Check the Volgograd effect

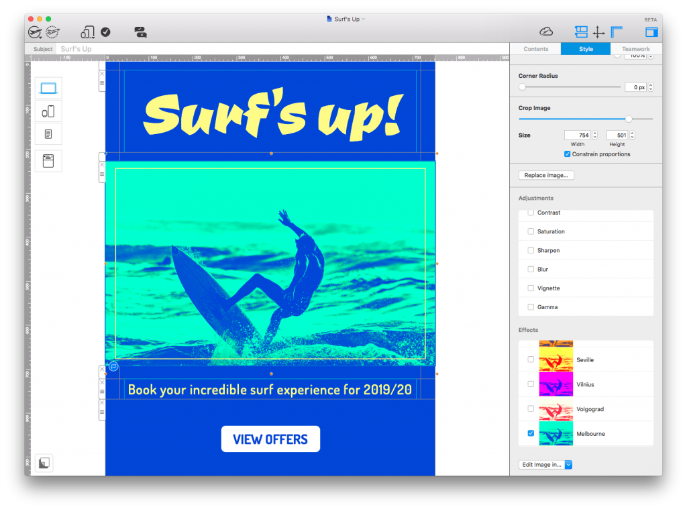coord(531,408)
